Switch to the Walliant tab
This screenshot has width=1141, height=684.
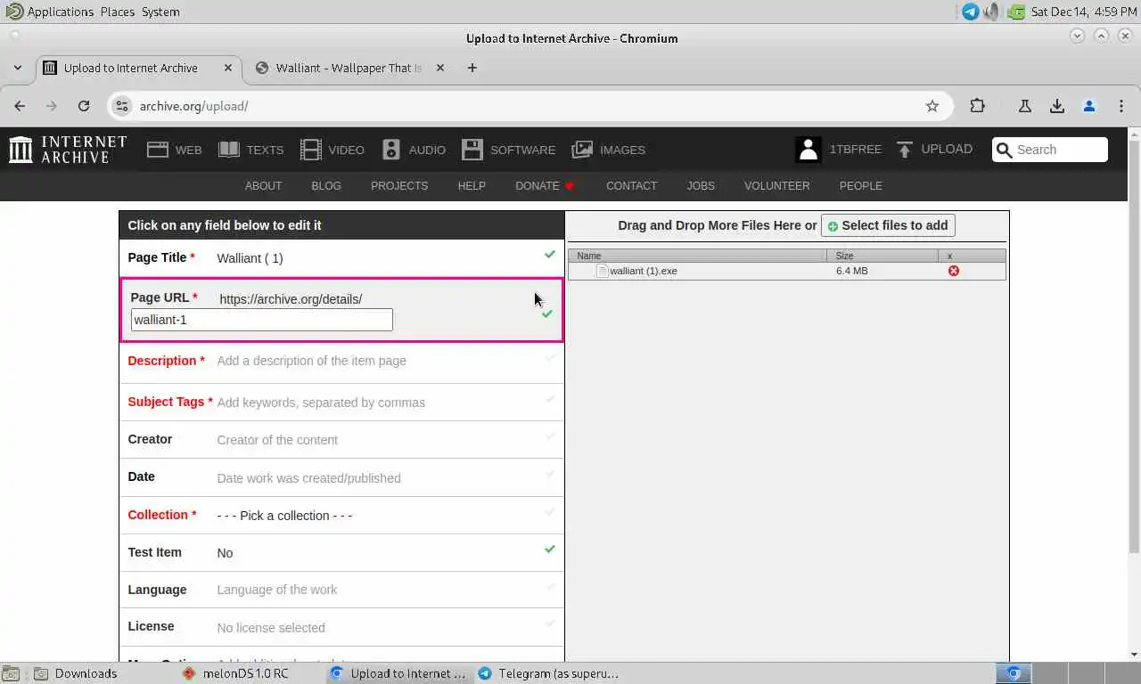(x=348, y=68)
